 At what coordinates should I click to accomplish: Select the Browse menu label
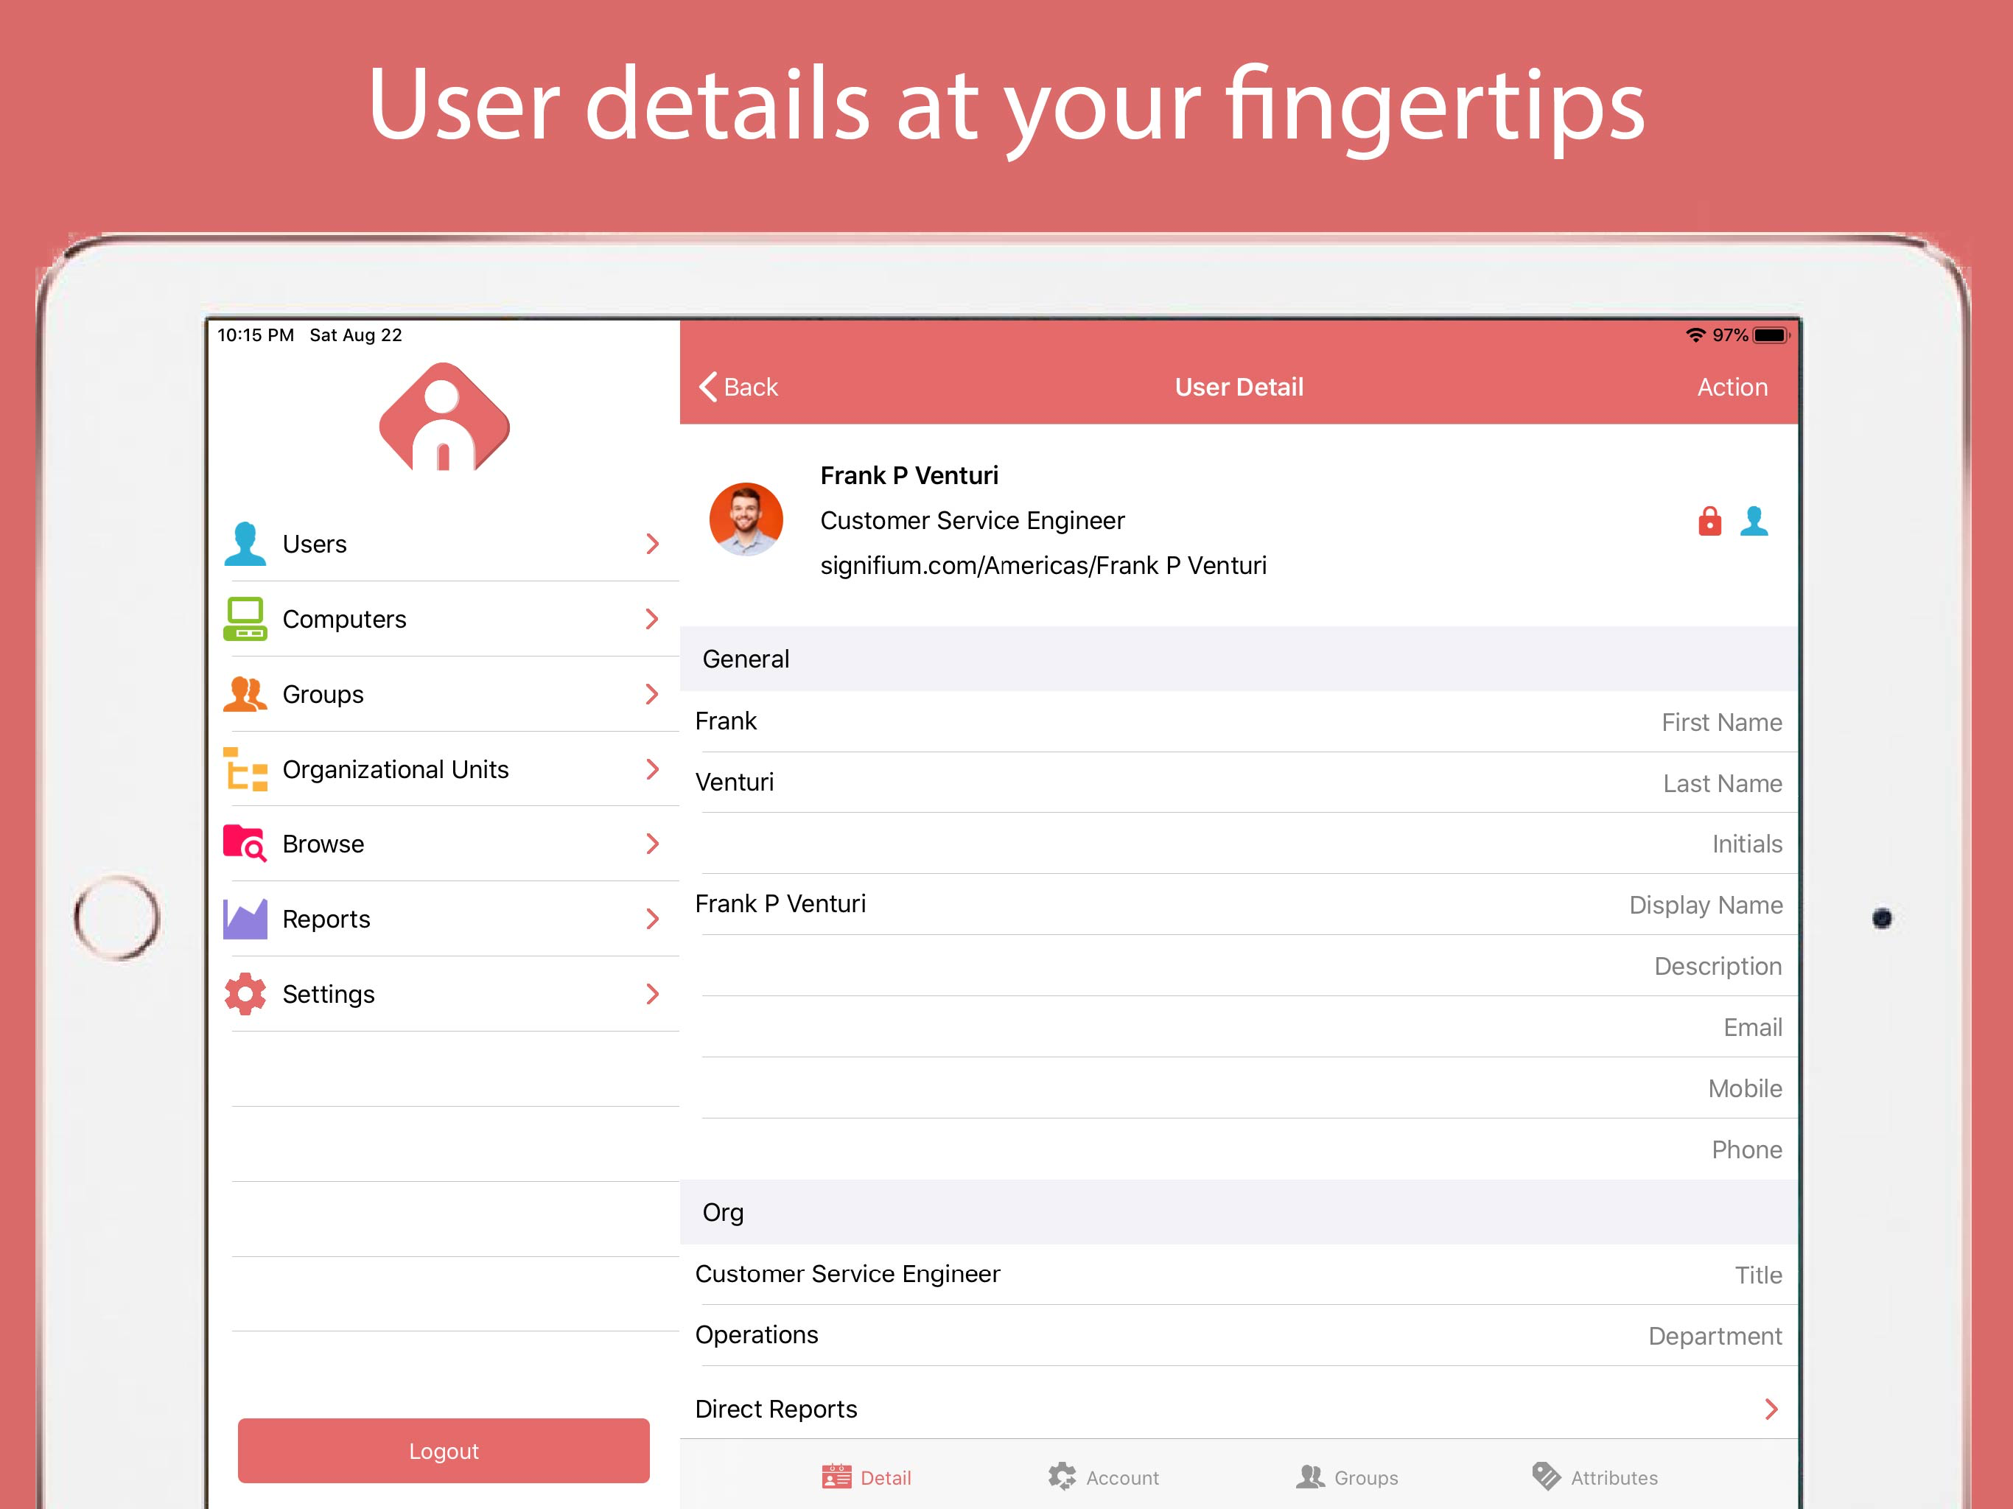323,844
